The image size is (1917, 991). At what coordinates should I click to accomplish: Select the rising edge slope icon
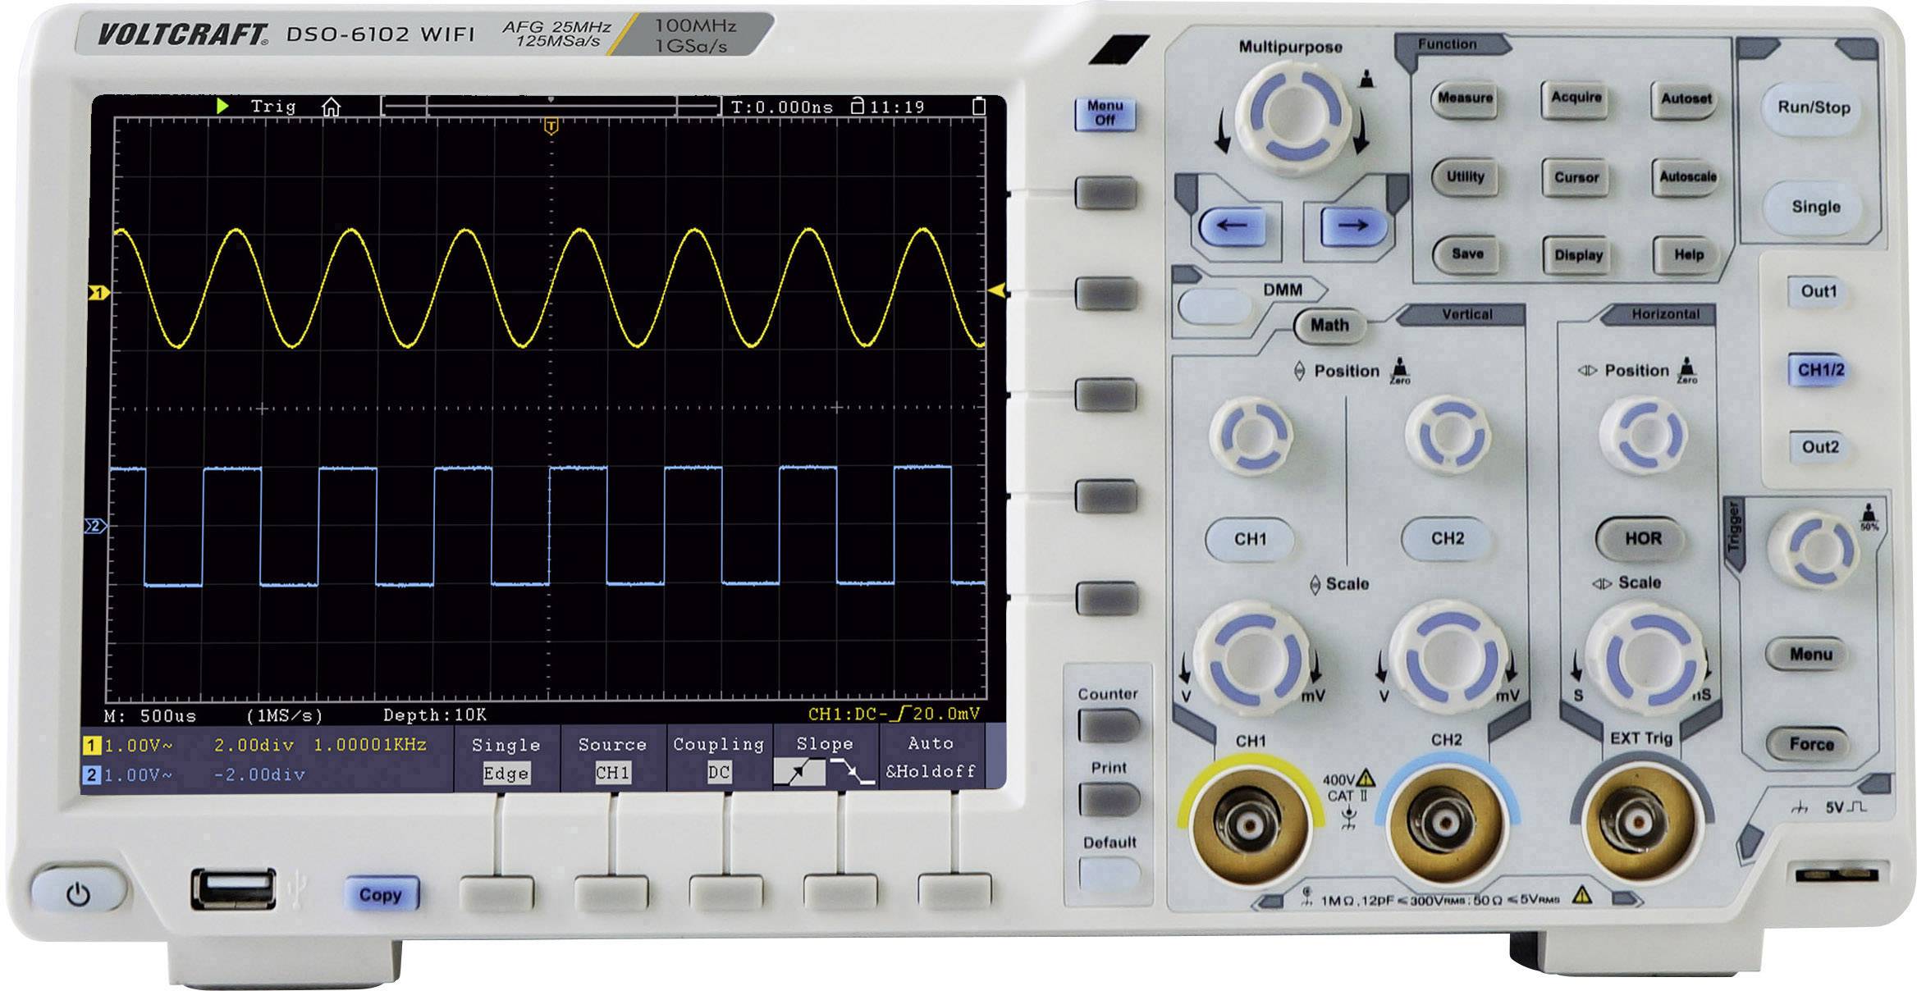(798, 771)
